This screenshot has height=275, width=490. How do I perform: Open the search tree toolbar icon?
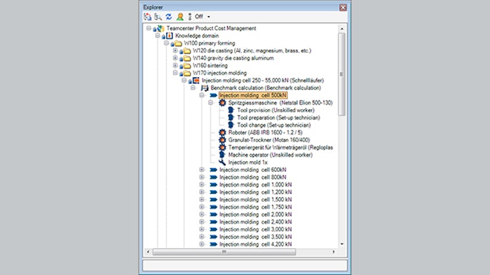point(158,16)
